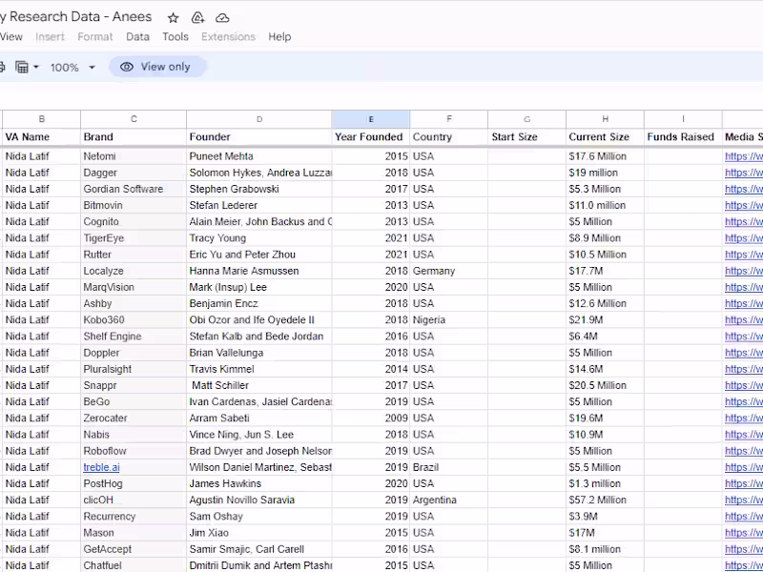The image size is (763, 572).
Task: Select the $57.2 Million current size cell
Action: pyautogui.click(x=605, y=500)
